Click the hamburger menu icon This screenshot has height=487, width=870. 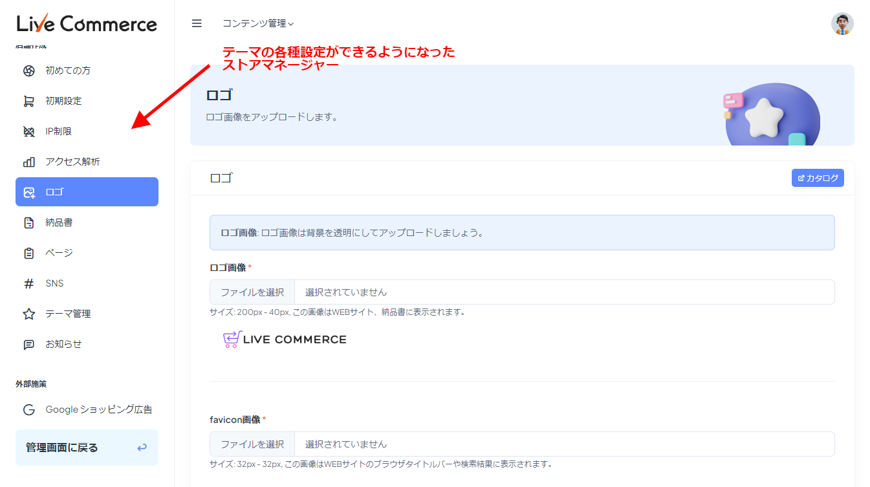pos(197,23)
